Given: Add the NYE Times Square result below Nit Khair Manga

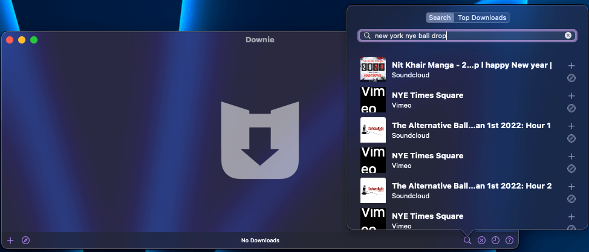Looking at the screenshot, I should tap(571, 96).
